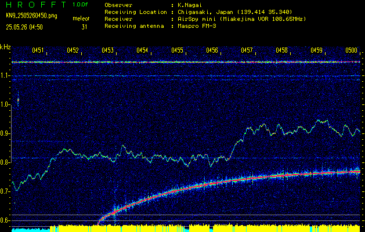The height and width of the screenshot is (232, 365).
Task: Click the 0.8 kHz frequency label
Action: point(4,162)
